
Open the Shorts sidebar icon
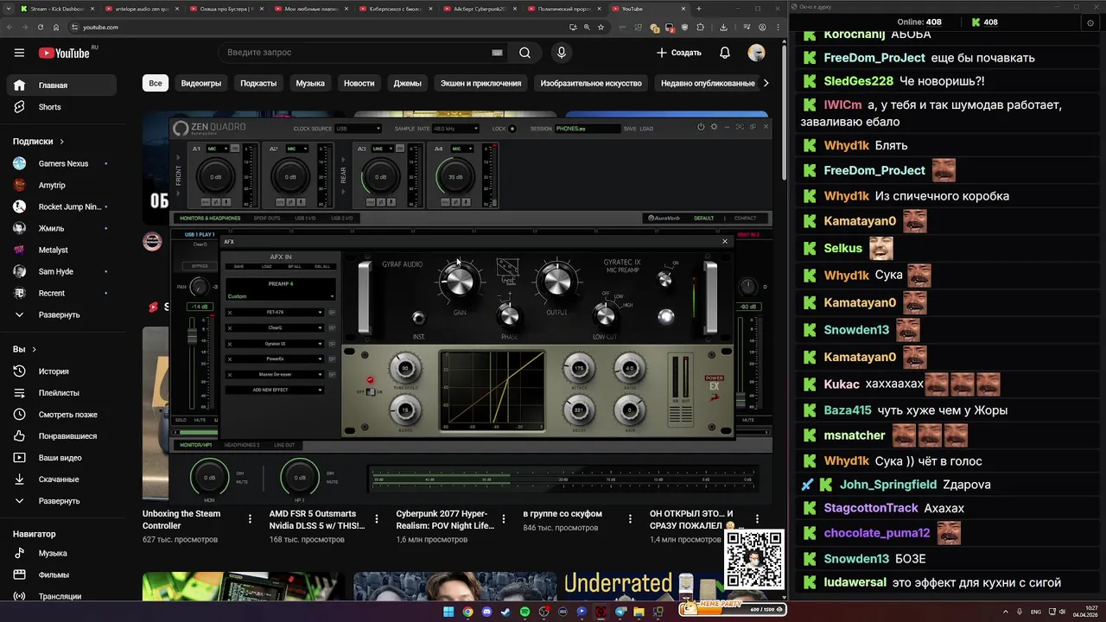pos(19,107)
